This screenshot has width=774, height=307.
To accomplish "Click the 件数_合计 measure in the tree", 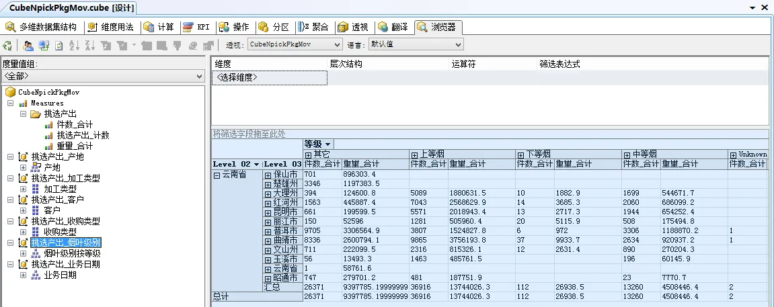I will pos(75,124).
